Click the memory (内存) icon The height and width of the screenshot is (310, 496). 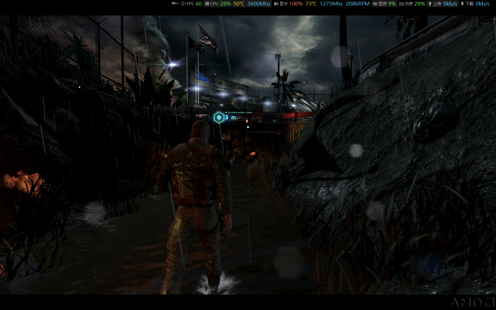pyautogui.click(x=401, y=4)
